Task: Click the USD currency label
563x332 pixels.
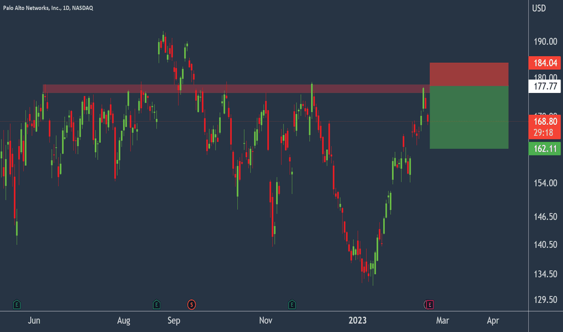Action: coord(539,8)
